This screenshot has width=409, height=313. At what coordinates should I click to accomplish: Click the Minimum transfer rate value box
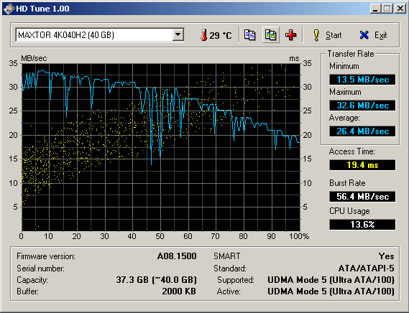362,80
